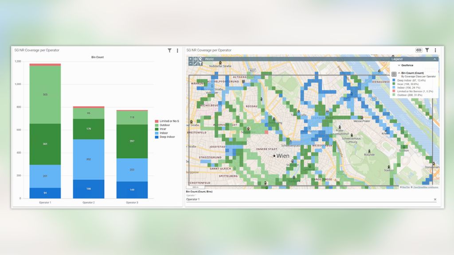Toggle the Indoor series in chart legend
454x255 pixels.
coord(161,133)
